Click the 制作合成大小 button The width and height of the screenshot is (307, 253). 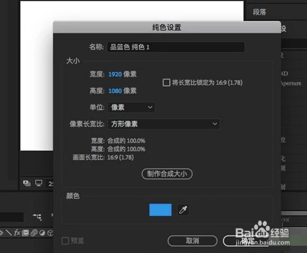[167, 174]
